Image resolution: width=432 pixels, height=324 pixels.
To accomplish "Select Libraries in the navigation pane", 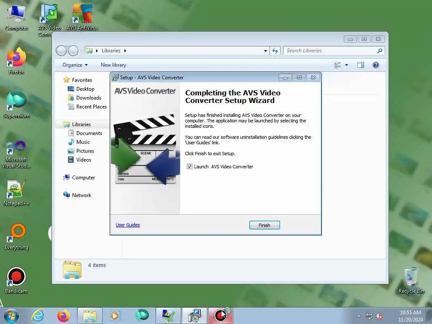I will pyautogui.click(x=81, y=124).
